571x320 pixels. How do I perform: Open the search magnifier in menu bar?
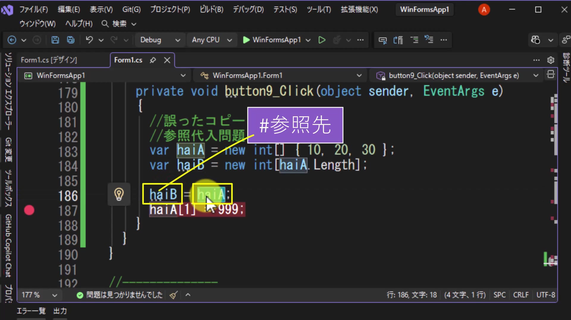(105, 24)
